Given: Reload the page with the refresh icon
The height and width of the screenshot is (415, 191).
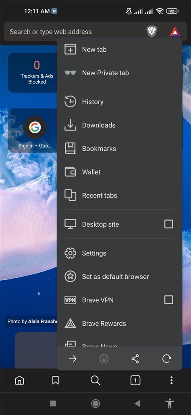Looking at the screenshot, I should [x=166, y=359].
